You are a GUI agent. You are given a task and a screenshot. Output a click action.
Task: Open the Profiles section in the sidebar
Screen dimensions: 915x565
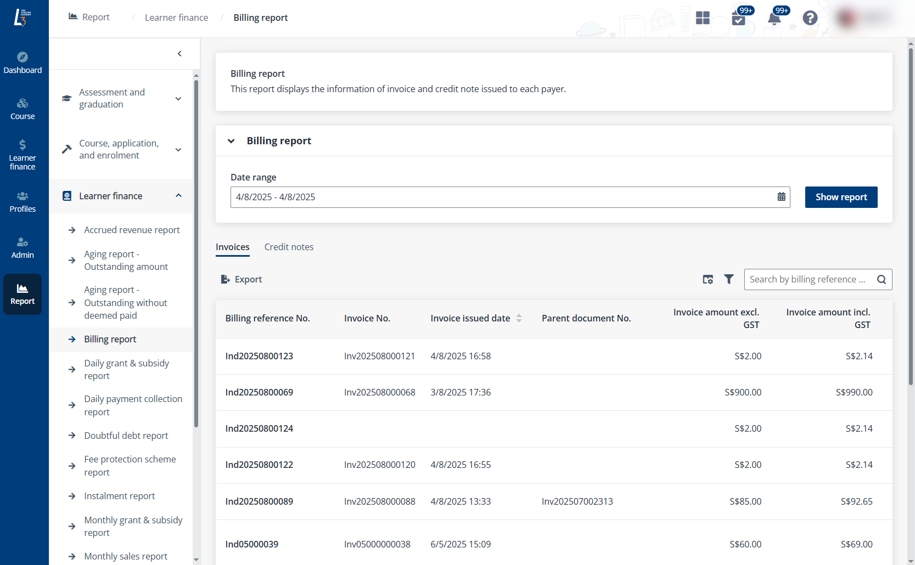pos(23,202)
